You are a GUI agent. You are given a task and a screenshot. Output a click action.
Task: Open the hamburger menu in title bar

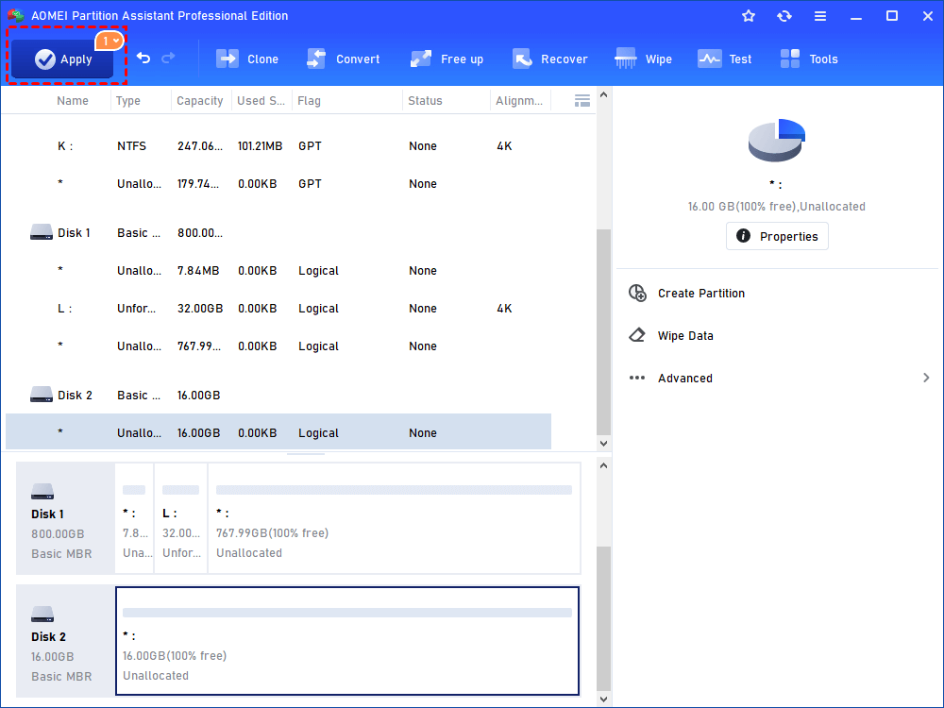point(820,16)
